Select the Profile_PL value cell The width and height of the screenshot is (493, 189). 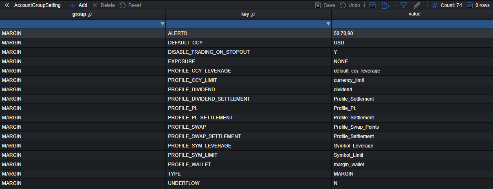pyautogui.click(x=412, y=108)
